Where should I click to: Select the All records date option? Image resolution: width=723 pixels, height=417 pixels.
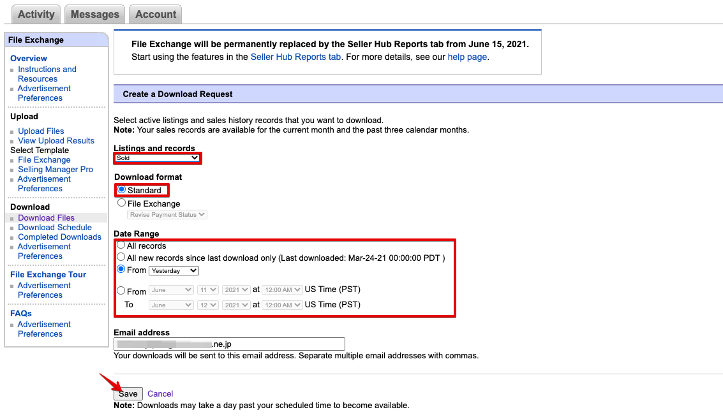(121, 245)
